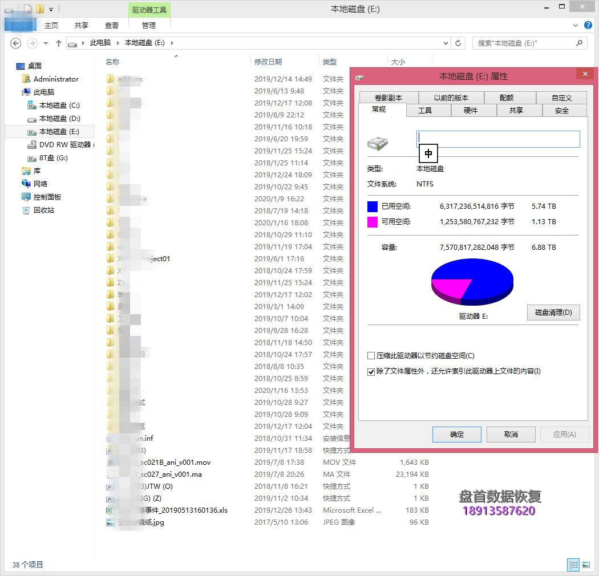599x576 pixels.
Task: Open the ribbon help question-mark icon
Action: pyautogui.click(x=588, y=26)
